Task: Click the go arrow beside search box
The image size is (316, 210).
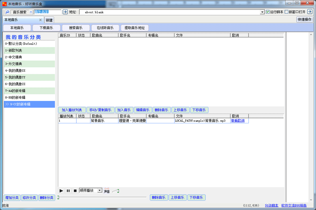Action: [65, 12]
